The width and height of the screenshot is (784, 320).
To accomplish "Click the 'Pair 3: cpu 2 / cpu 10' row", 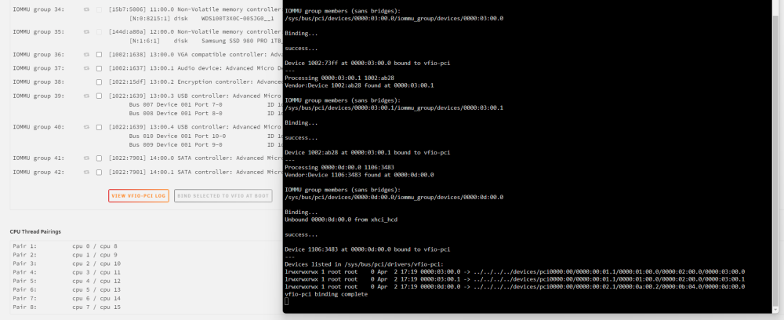I will (x=67, y=264).
